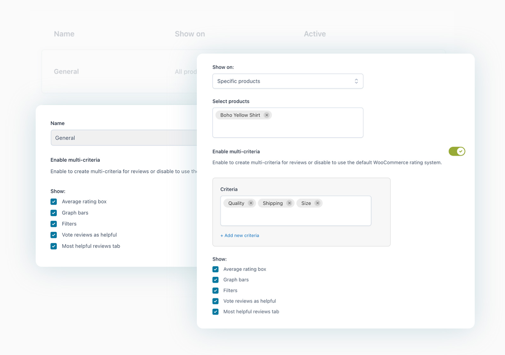Image resolution: width=505 pixels, height=355 pixels.
Task: Remove the Size criteria tag
Action: [318, 203]
